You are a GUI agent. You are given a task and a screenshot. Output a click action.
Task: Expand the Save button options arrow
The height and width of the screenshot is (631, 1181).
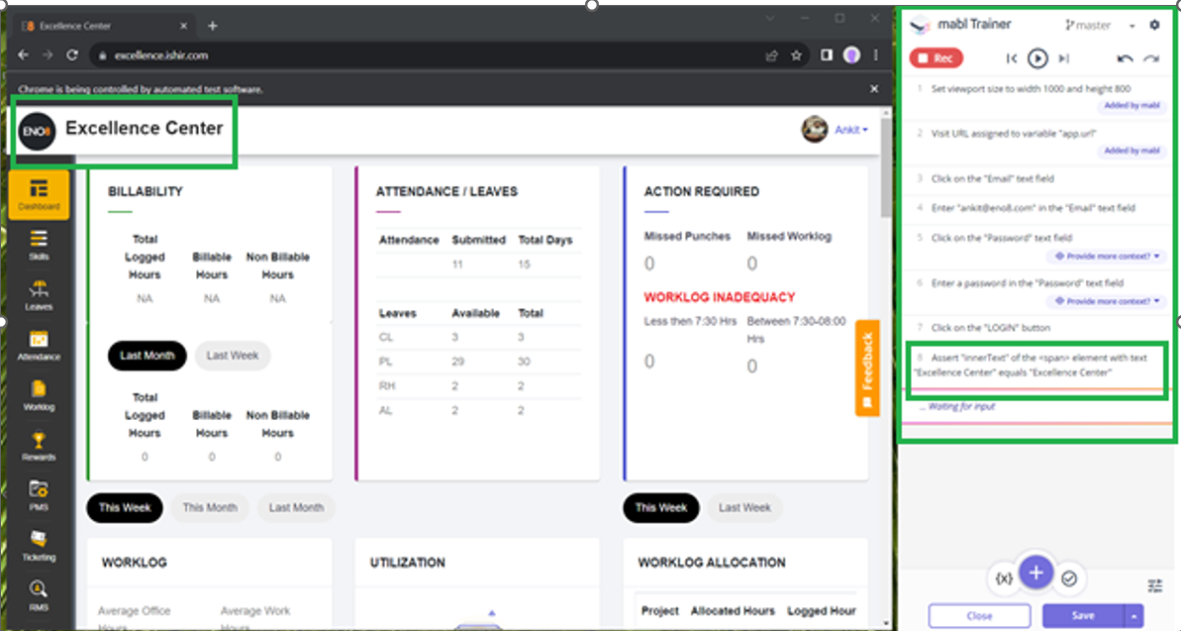[1133, 615]
